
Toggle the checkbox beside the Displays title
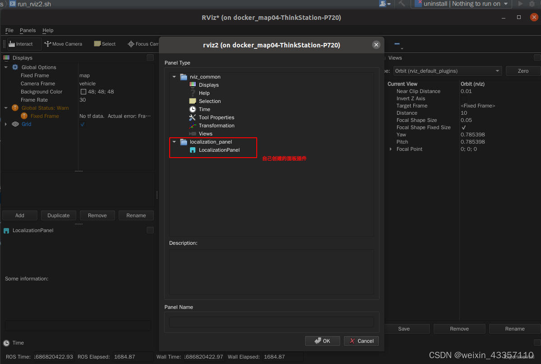[149, 57]
